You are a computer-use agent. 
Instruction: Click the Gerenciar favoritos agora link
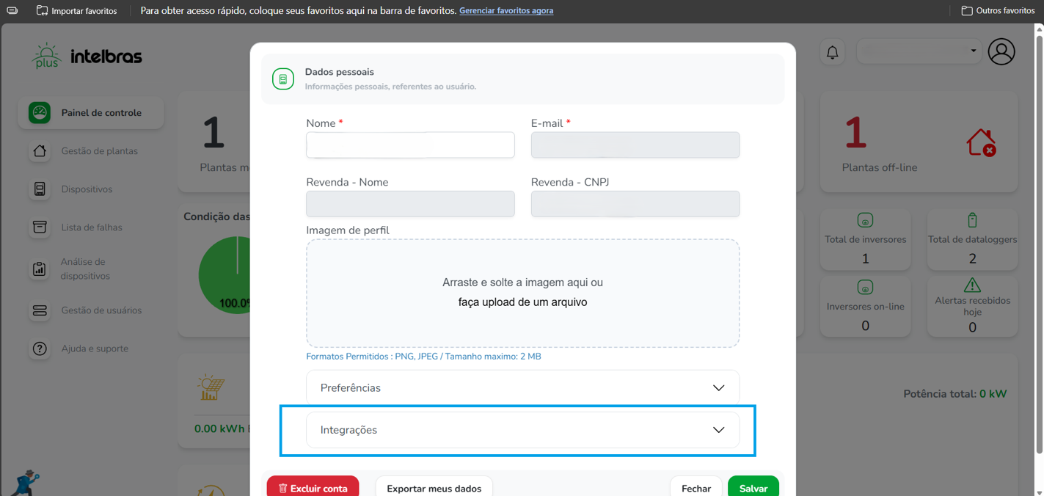coord(506,11)
